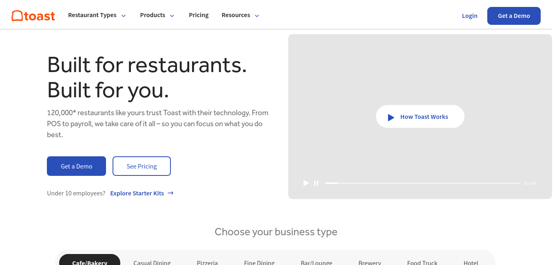Seek along the video progress bar
Image resolution: width=557 pixels, height=265 pixels.
click(422, 183)
